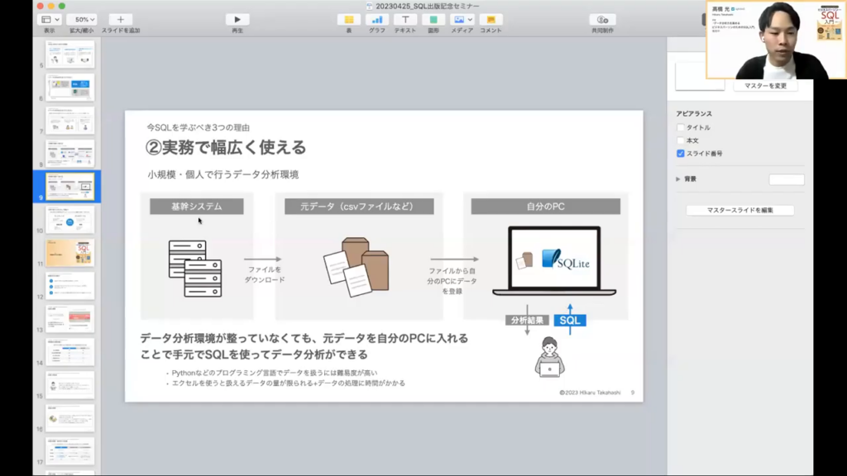The height and width of the screenshot is (476, 847).
Task: Expand the 背景 disclosure triangle
Action: pyautogui.click(x=679, y=178)
